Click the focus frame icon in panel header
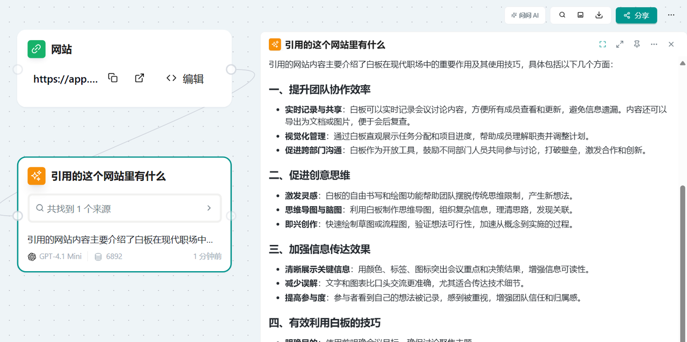Screen dimensions: 687x342 click(x=602, y=45)
